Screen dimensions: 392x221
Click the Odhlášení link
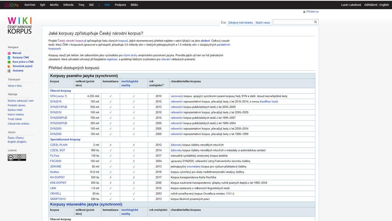(371, 5)
